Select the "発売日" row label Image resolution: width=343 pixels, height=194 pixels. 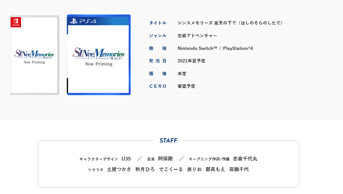pos(158,61)
